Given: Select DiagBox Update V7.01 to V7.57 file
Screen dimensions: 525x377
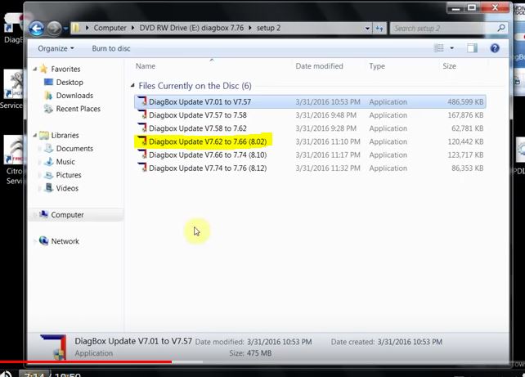Looking at the screenshot, I should [310, 101].
